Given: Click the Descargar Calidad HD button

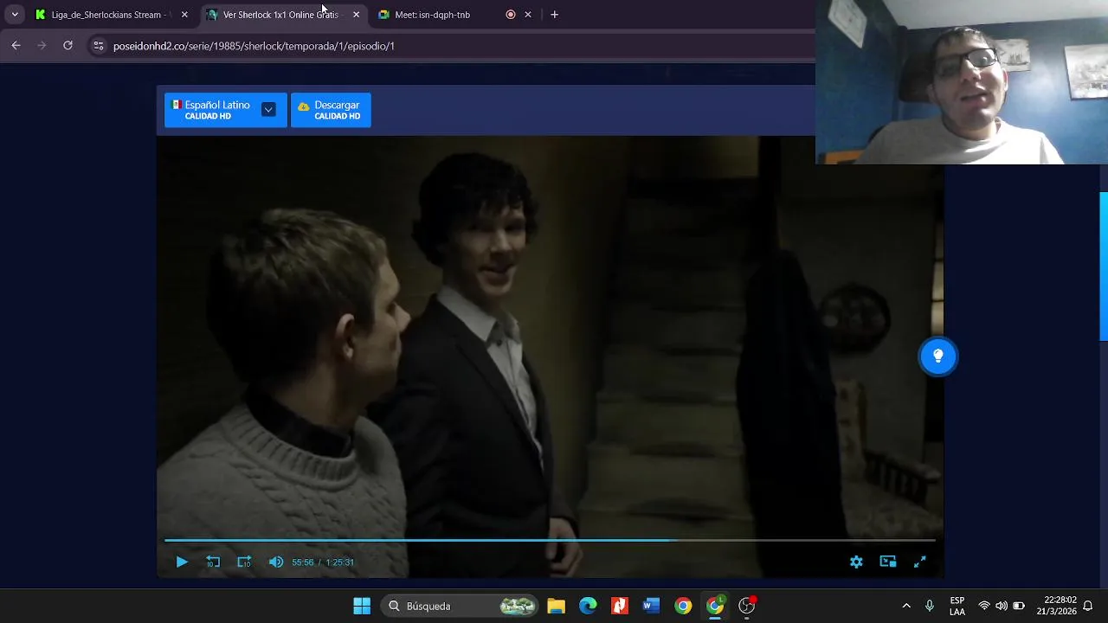Looking at the screenshot, I should [331, 110].
